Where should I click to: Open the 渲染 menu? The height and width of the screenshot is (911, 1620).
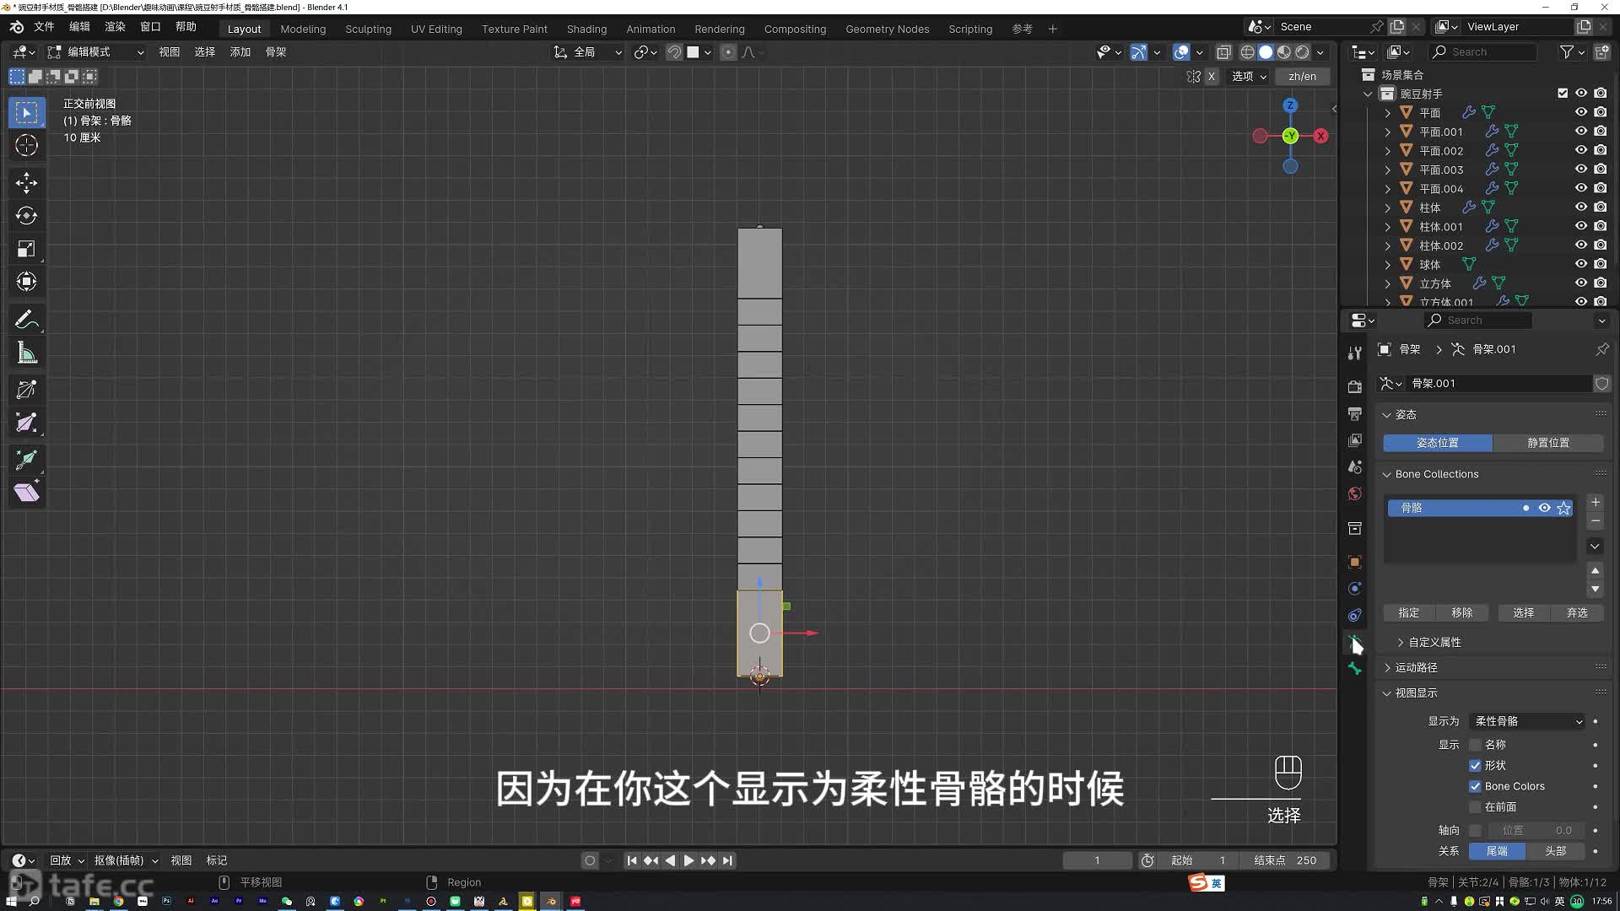pos(115,27)
